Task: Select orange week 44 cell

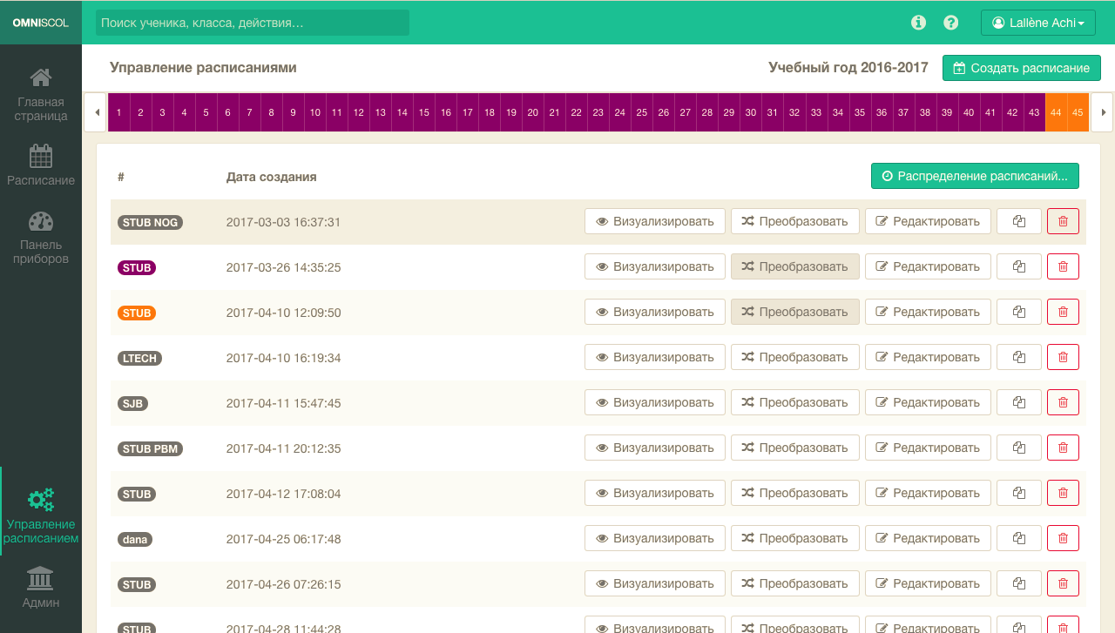Action: point(1056,112)
